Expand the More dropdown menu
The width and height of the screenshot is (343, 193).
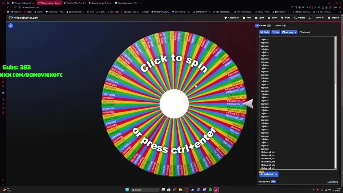[x=319, y=18]
